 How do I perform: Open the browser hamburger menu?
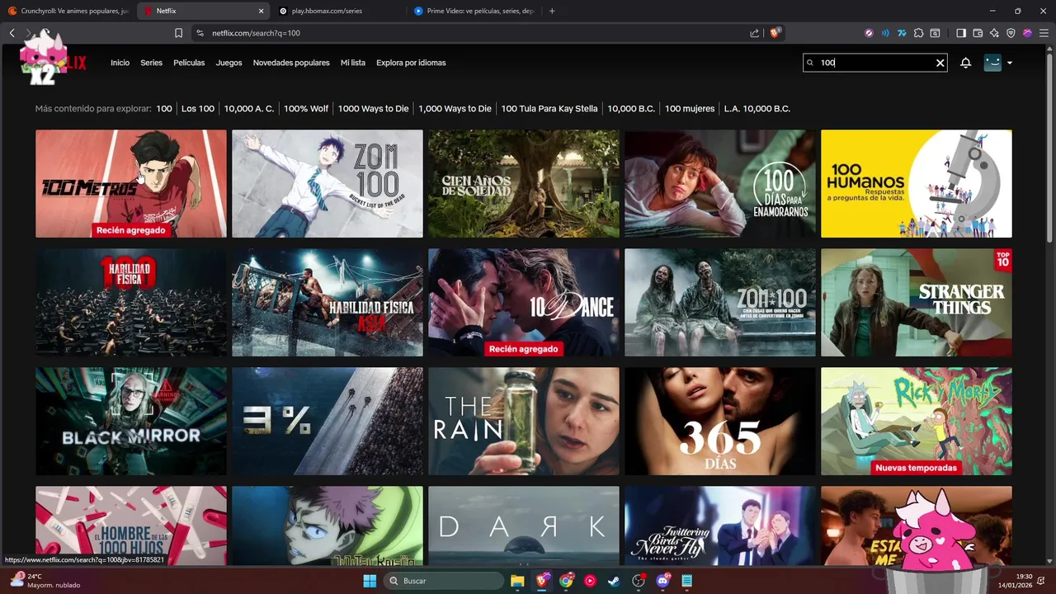pyautogui.click(x=1044, y=33)
